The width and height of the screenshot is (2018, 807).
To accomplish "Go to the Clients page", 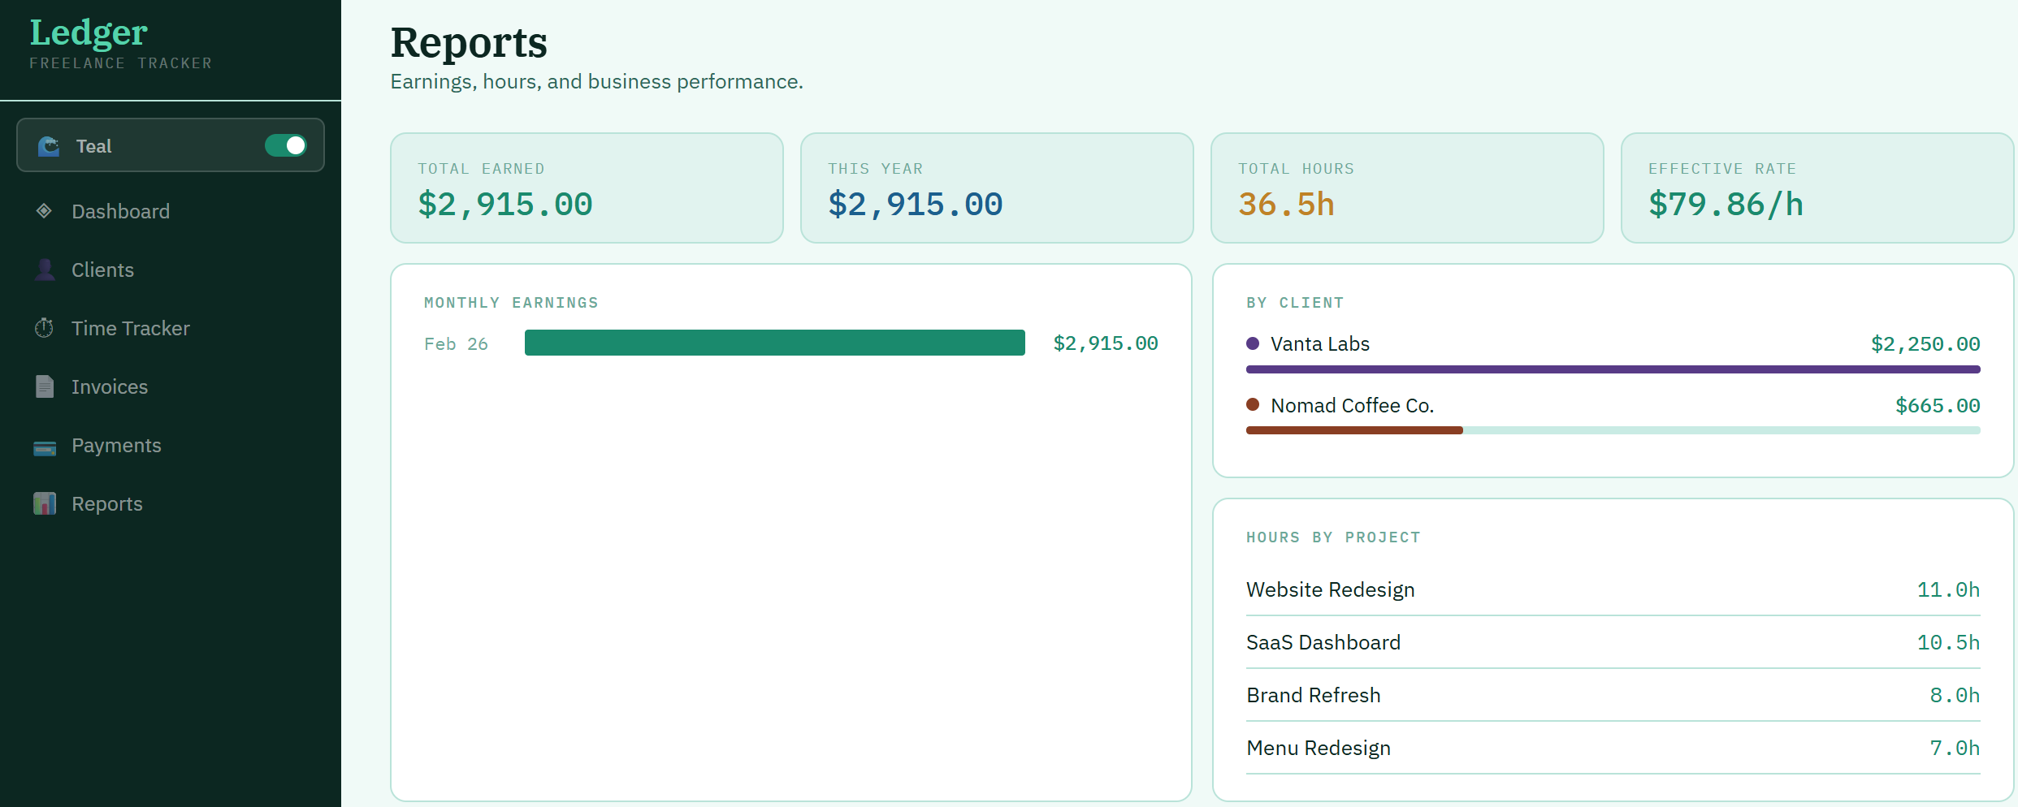I will 171,270.
